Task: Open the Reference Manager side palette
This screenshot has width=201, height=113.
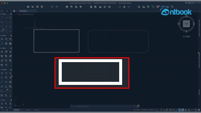Action: tap(199, 60)
